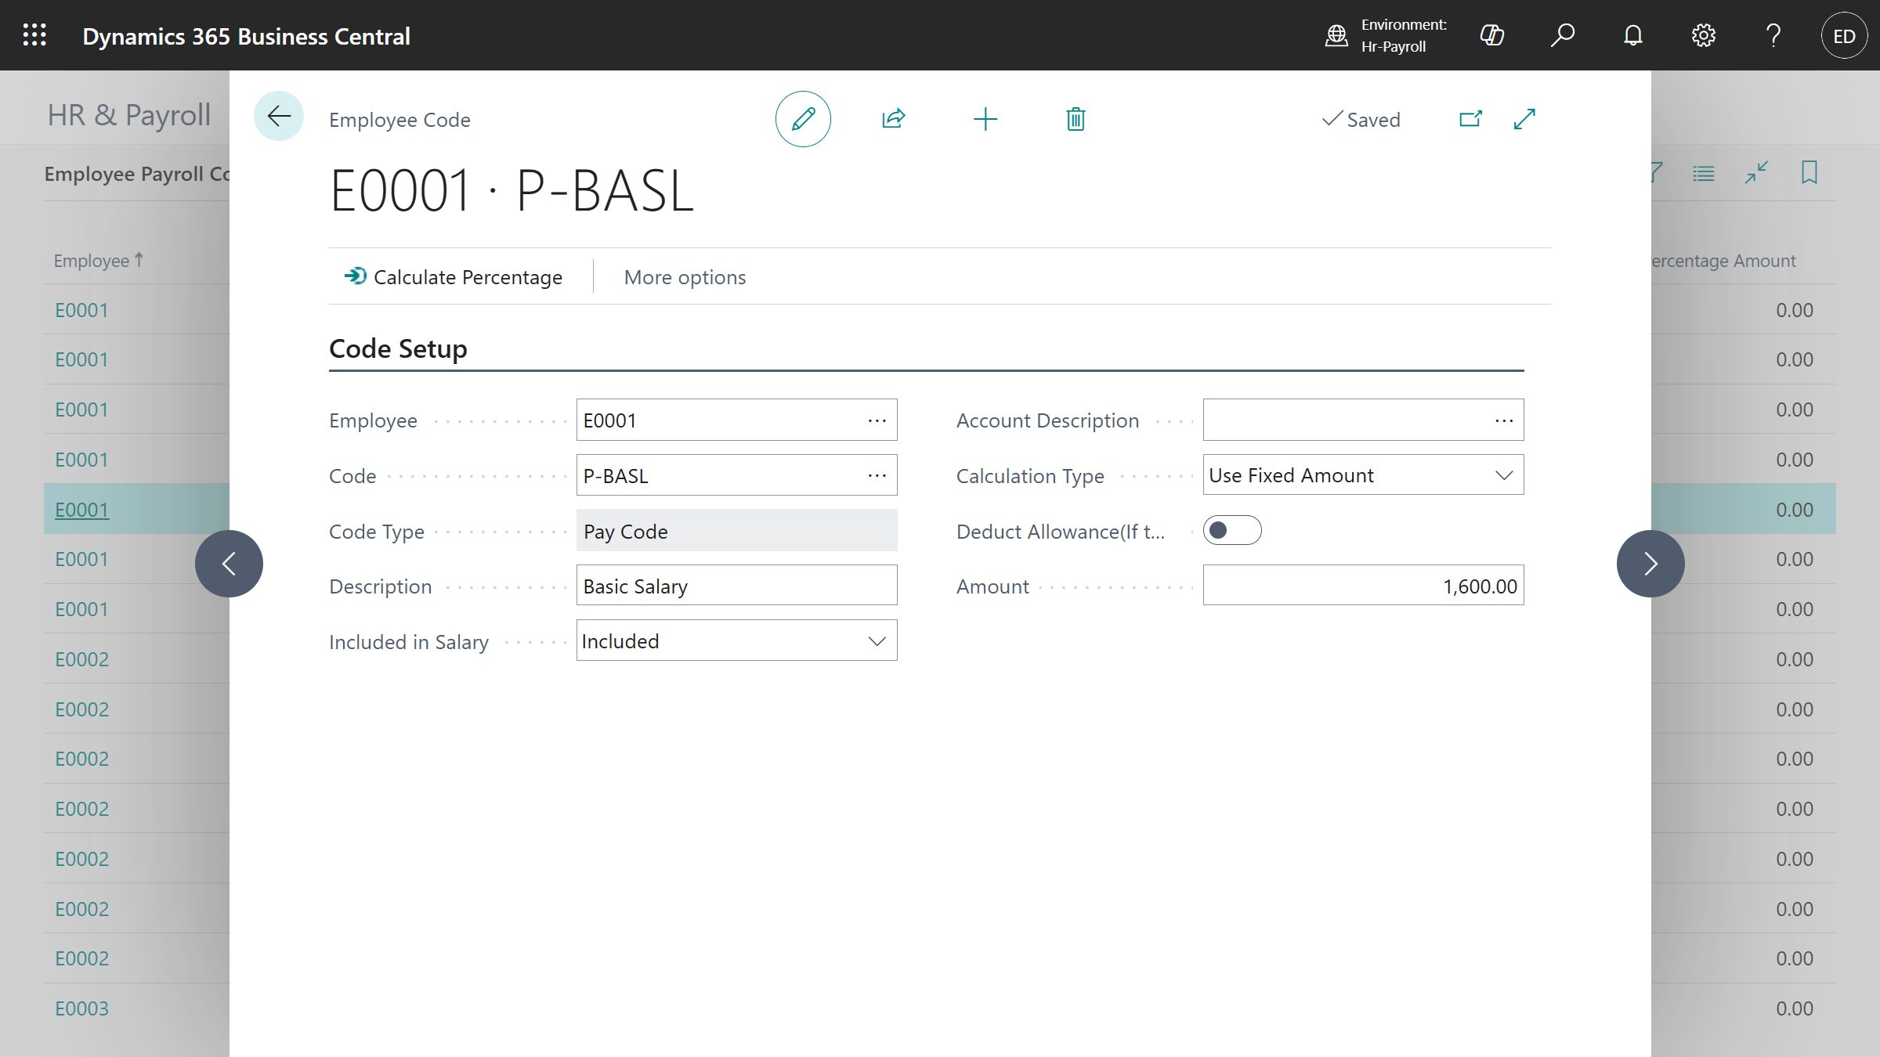
Task: Open the Employee field lookup ellipsis
Action: 877,420
